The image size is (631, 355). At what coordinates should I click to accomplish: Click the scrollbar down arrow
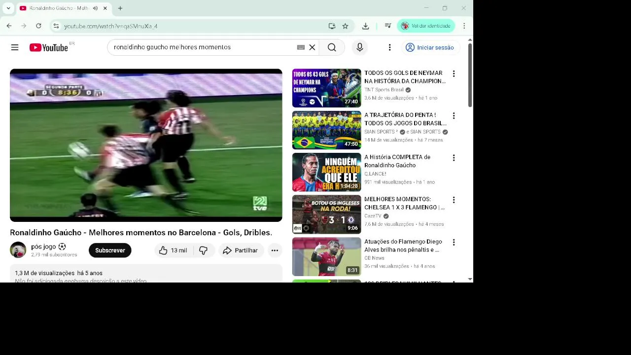470,279
